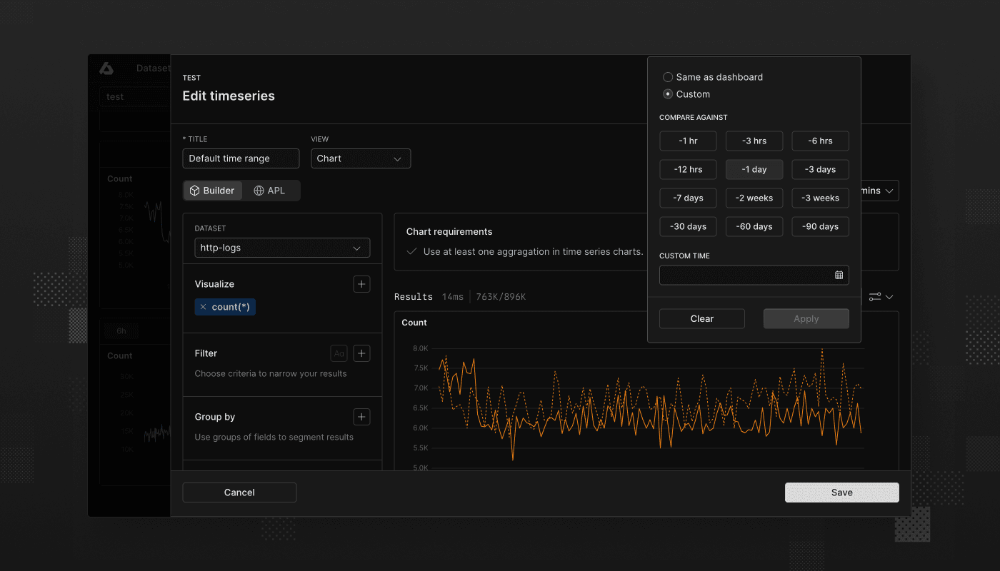Open the View dropdown showing Chart

click(x=360, y=158)
